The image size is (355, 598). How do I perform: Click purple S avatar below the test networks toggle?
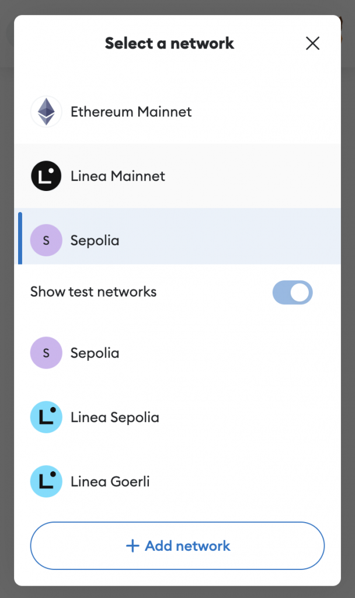[46, 353]
